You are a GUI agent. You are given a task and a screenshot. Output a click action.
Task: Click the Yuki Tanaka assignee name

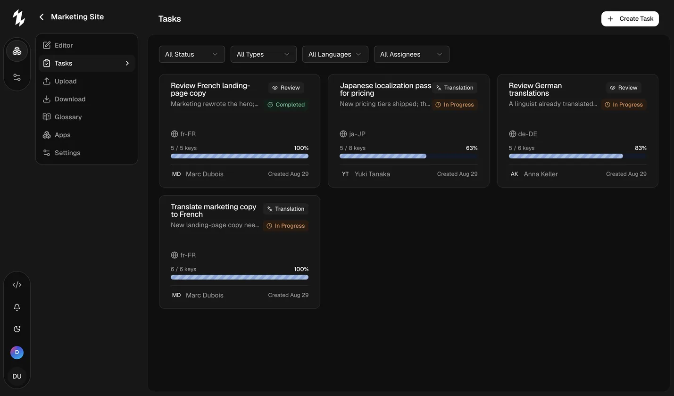tap(372, 174)
